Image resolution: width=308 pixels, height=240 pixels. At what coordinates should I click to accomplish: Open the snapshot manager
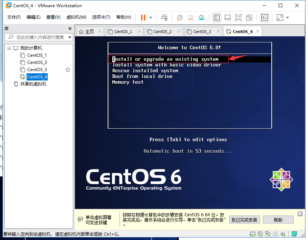click(x=201, y=18)
